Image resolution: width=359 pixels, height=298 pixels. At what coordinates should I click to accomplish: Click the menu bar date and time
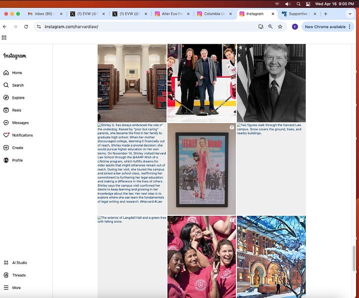click(x=335, y=3)
